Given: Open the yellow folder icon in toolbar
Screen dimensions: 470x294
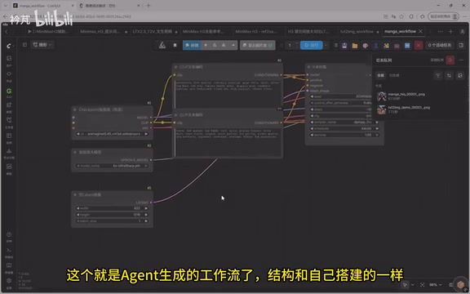Looking at the screenshot, I should pyautogui.click(x=355, y=46).
